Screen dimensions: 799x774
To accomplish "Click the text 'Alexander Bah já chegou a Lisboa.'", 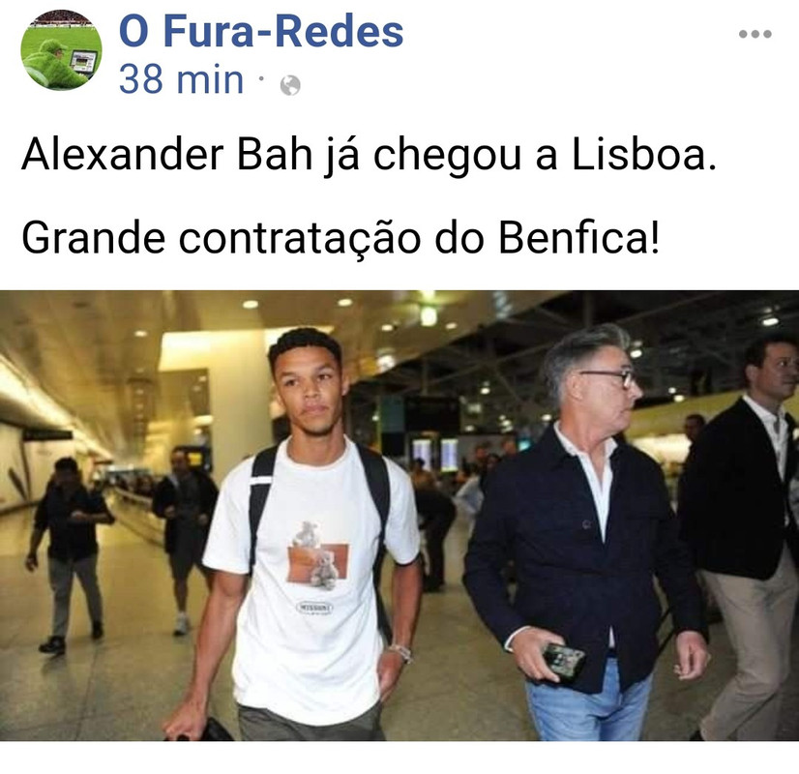I will [369, 155].
